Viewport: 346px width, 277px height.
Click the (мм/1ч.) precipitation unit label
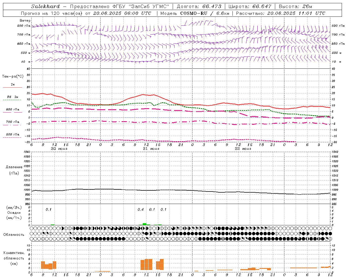(14, 217)
